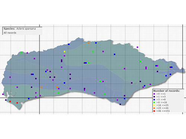Select the '>8 <=16' legend label
The image size is (186, 139).
[x=161, y=102]
